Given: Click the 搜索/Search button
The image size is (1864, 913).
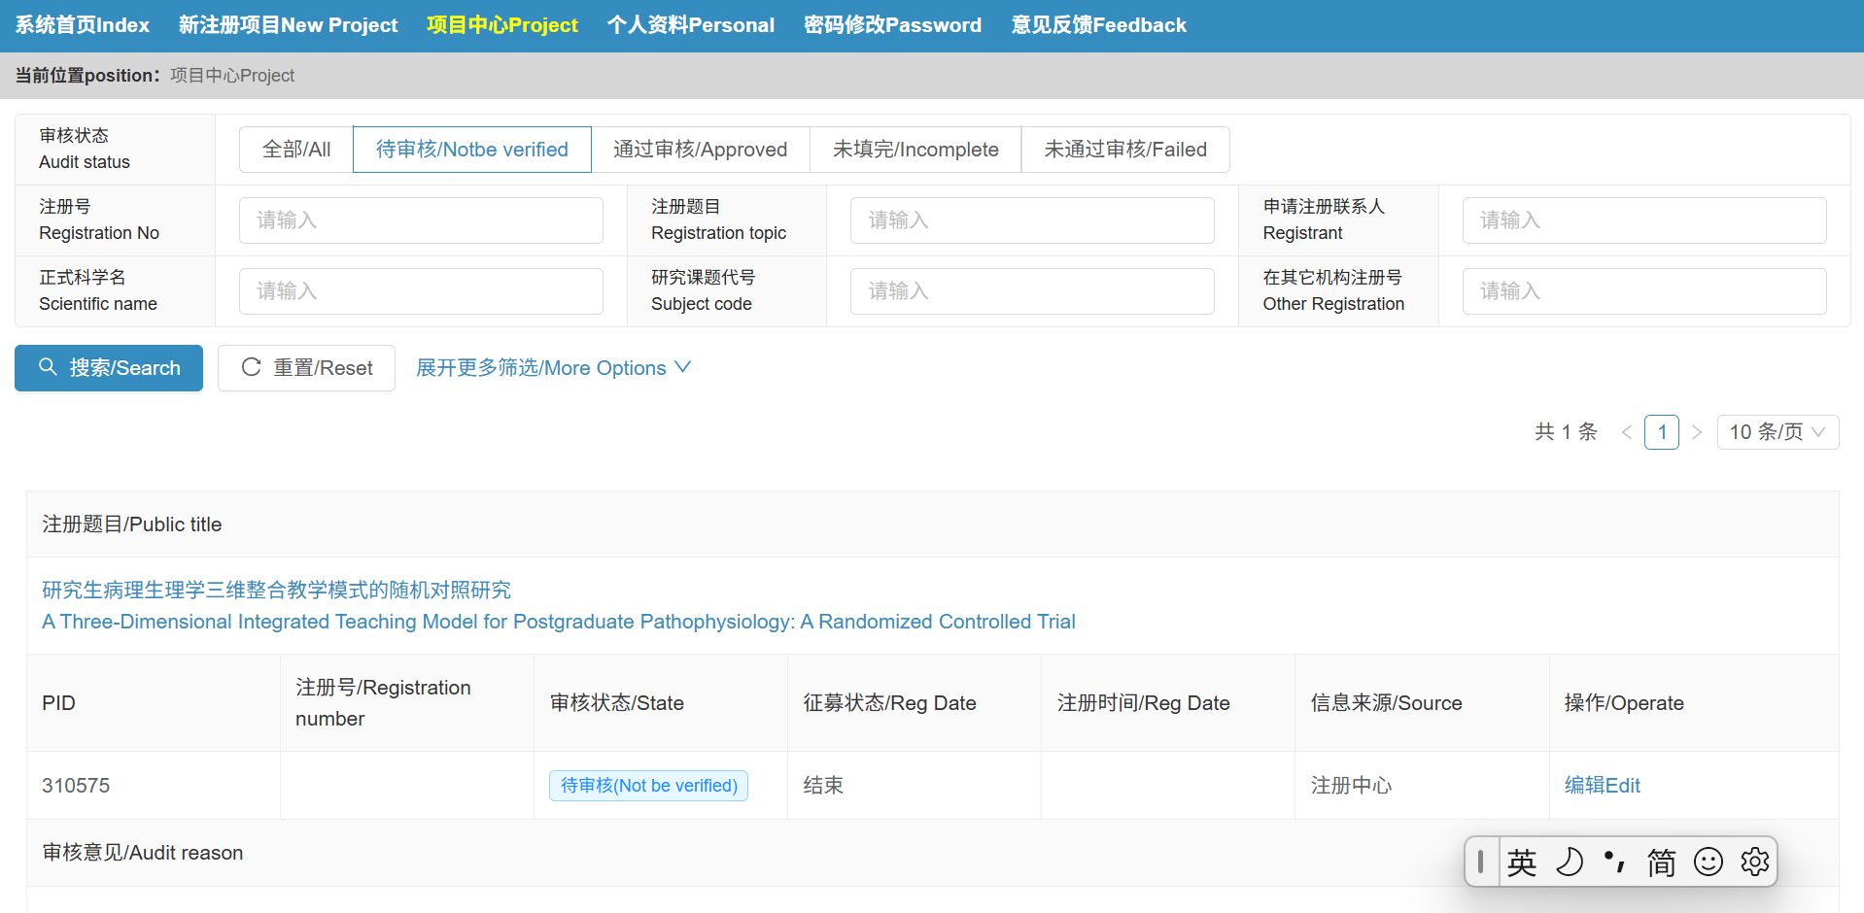Looking at the screenshot, I should [x=109, y=368].
